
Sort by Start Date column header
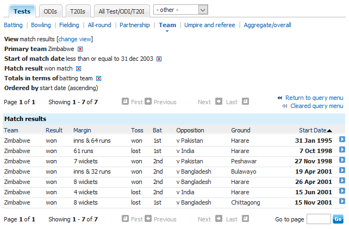click(313, 130)
